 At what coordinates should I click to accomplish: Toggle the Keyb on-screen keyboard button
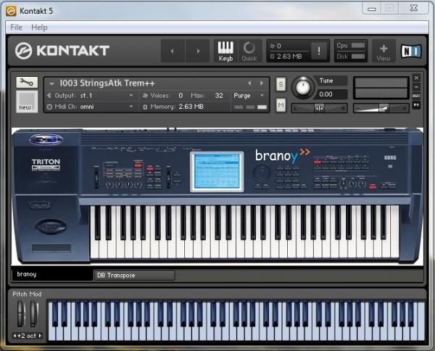[x=225, y=51]
